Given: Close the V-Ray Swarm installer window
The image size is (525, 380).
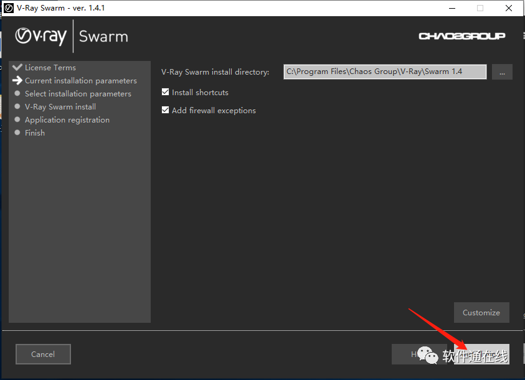Looking at the screenshot, I should (509, 8).
